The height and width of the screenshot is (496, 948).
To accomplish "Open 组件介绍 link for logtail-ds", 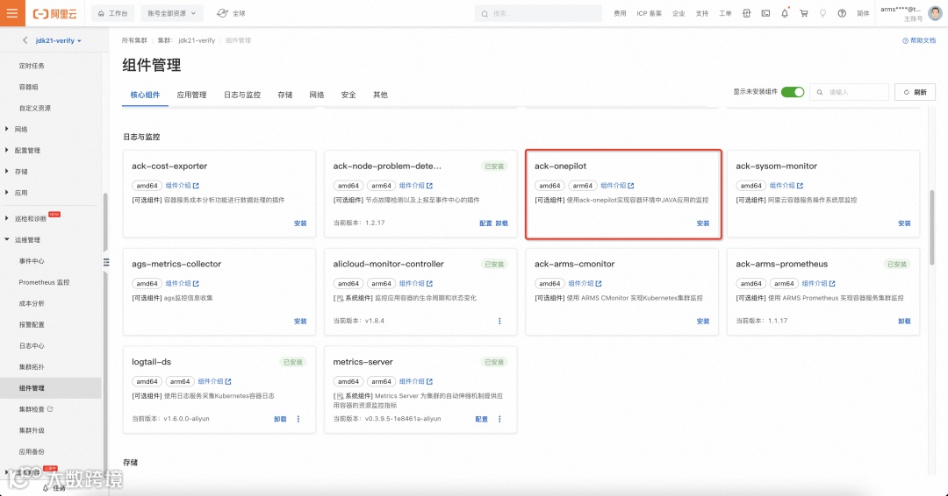I will click(215, 381).
